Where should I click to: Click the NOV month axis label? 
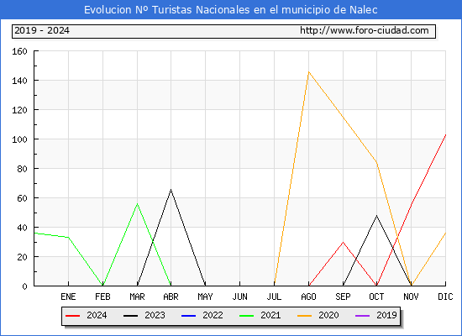click(411, 297)
